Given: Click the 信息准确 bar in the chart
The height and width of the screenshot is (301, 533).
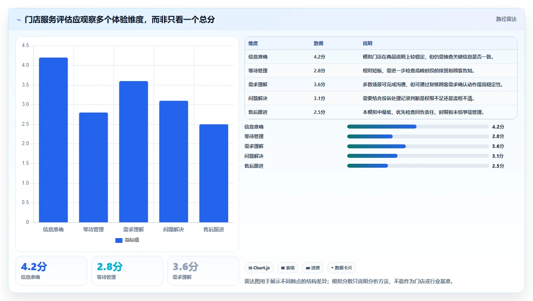Looking at the screenshot, I should coord(53,140).
